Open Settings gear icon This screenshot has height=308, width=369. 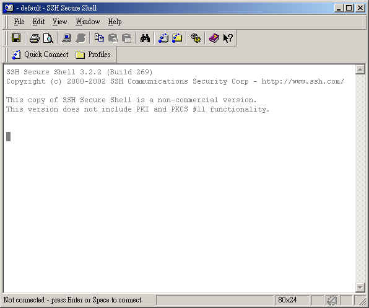196,38
